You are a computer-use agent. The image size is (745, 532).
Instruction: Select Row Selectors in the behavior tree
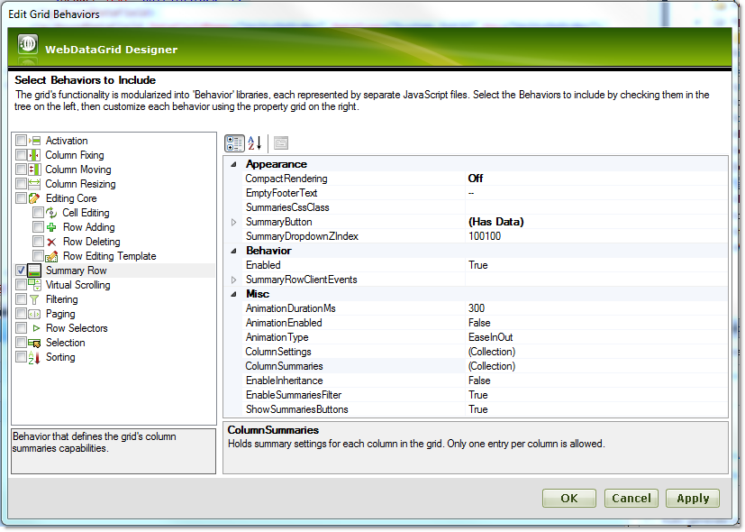pyautogui.click(x=77, y=328)
